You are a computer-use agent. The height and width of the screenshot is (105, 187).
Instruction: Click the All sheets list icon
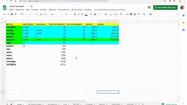pos(11,104)
